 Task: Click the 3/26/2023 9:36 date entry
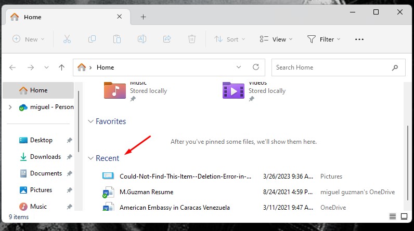click(288, 176)
